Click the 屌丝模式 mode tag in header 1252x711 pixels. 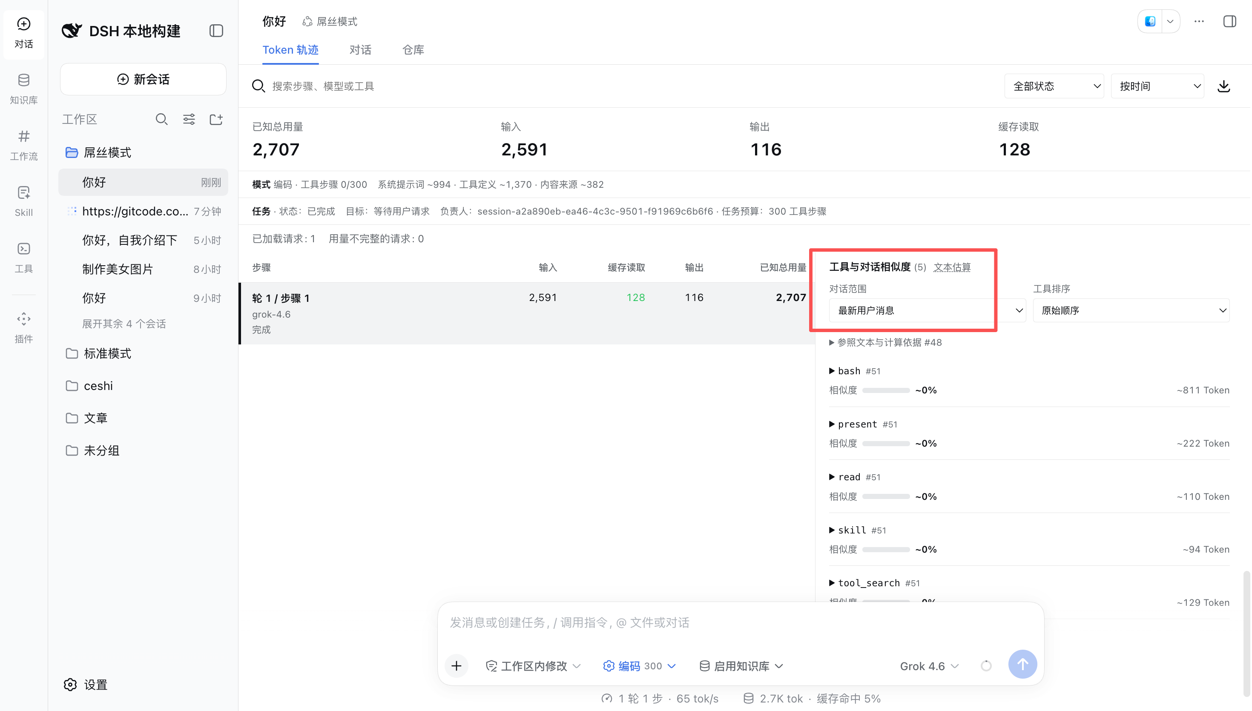click(x=330, y=21)
